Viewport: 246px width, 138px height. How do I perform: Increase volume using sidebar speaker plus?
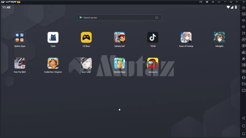click(244, 20)
